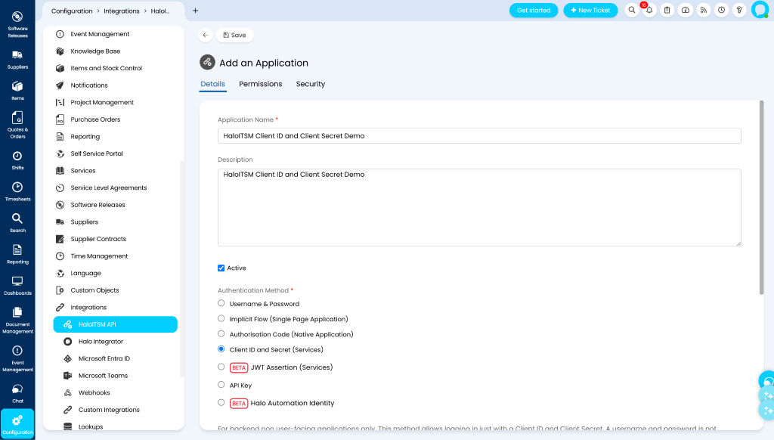
Task: Click Integrations in the breadcrumb
Action: click(x=122, y=11)
